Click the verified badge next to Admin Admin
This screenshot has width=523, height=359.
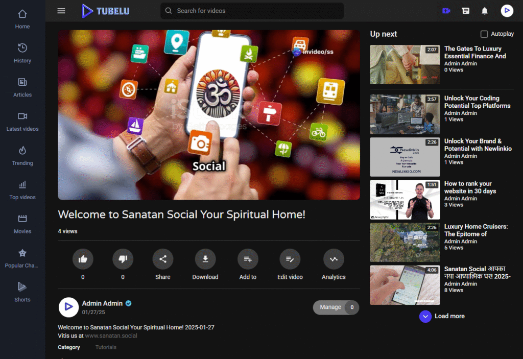(128, 303)
